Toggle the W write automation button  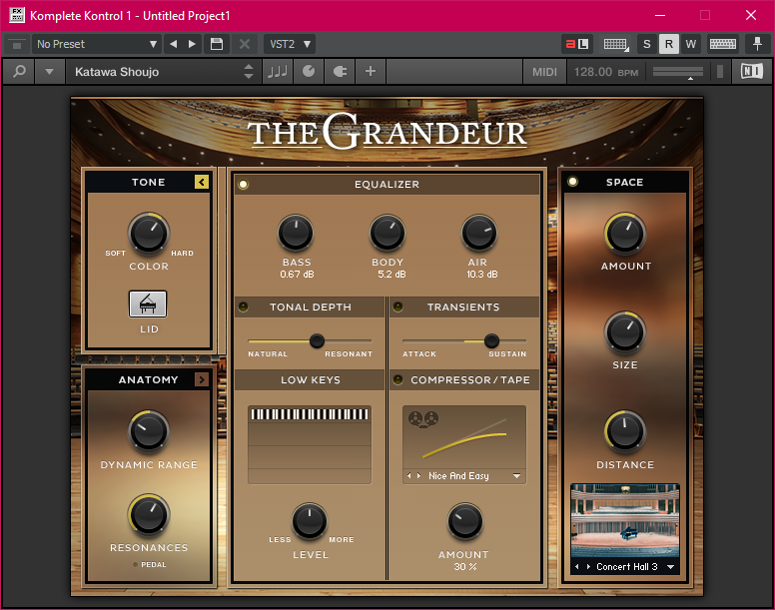[x=691, y=44]
